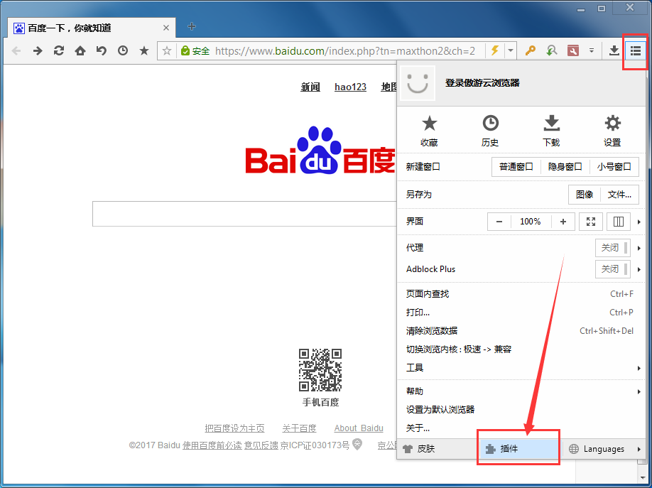This screenshot has width=652, height=488.
Task: Click the address bar URL field
Action: pos(345,50)
